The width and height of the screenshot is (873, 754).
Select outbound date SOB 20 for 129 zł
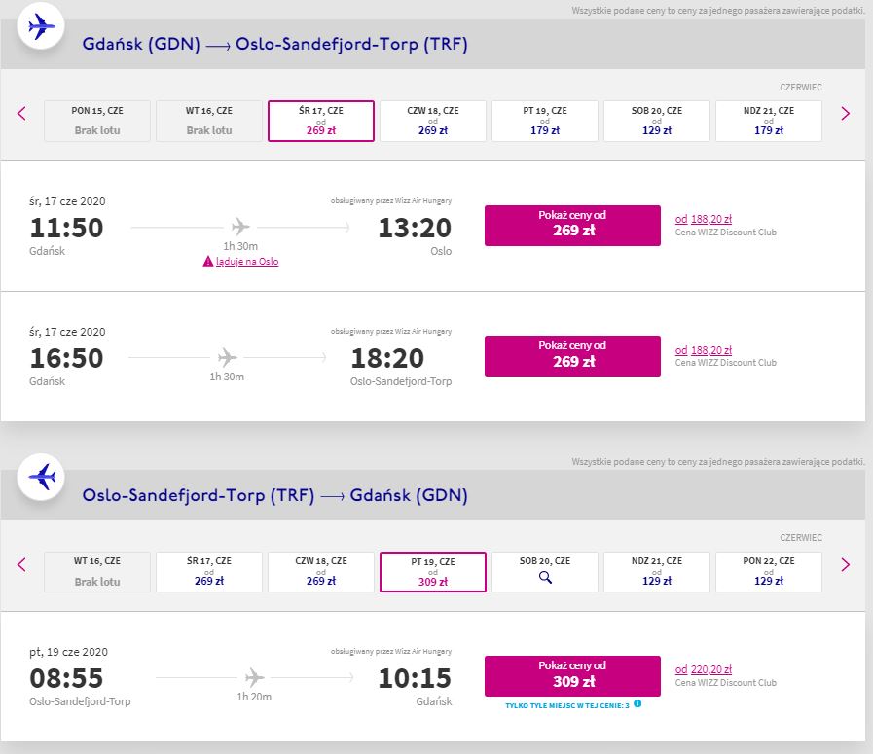(657, 121)
